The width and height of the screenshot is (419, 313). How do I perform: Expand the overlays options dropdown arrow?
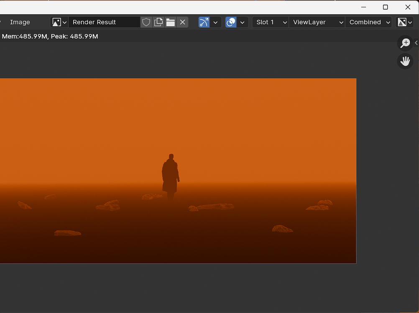(243, 22)
